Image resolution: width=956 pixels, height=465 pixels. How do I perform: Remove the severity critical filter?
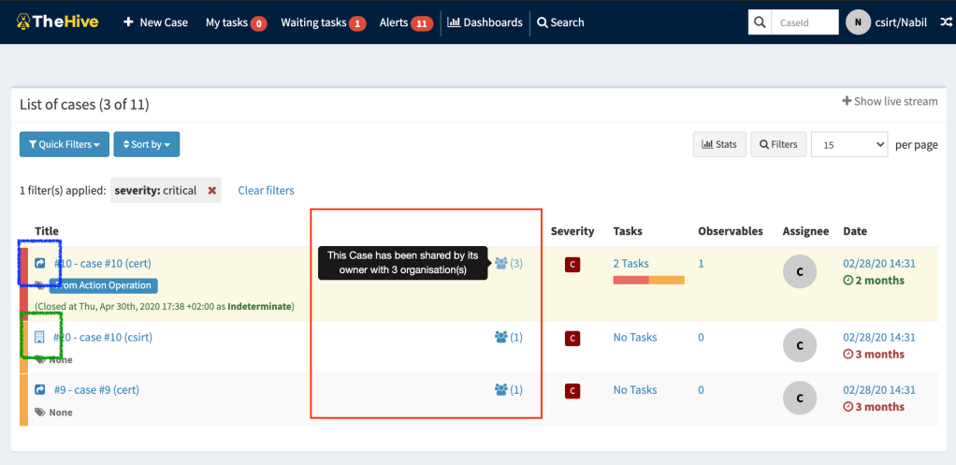point(212,191)
